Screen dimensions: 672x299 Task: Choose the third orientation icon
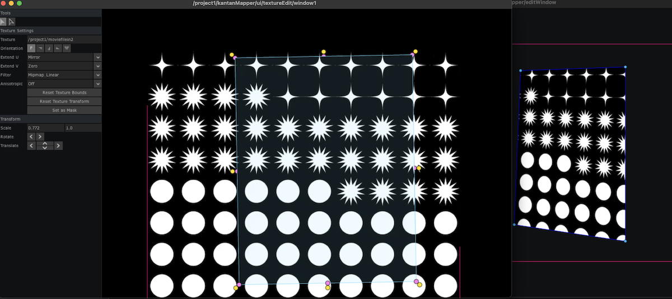49,49
